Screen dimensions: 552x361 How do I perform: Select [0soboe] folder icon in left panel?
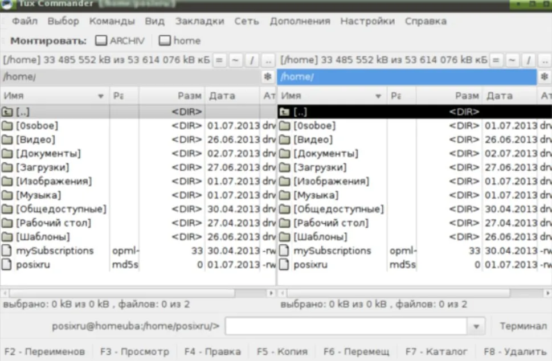pos(7,126)
